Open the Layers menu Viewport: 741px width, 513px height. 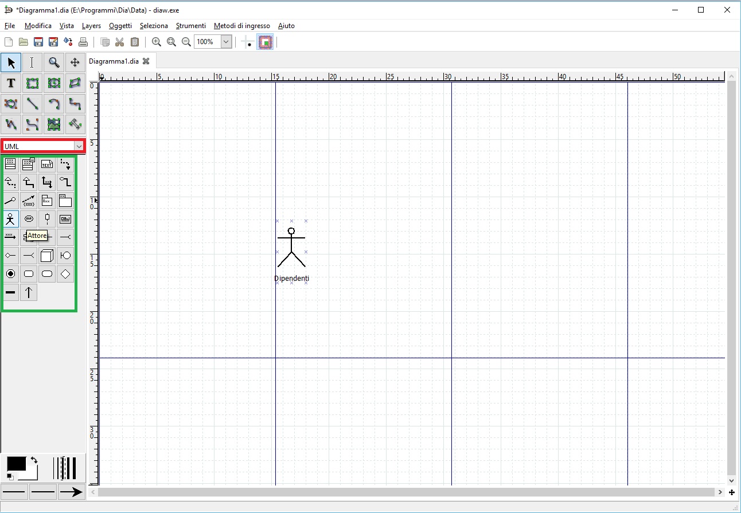[91, 26]
